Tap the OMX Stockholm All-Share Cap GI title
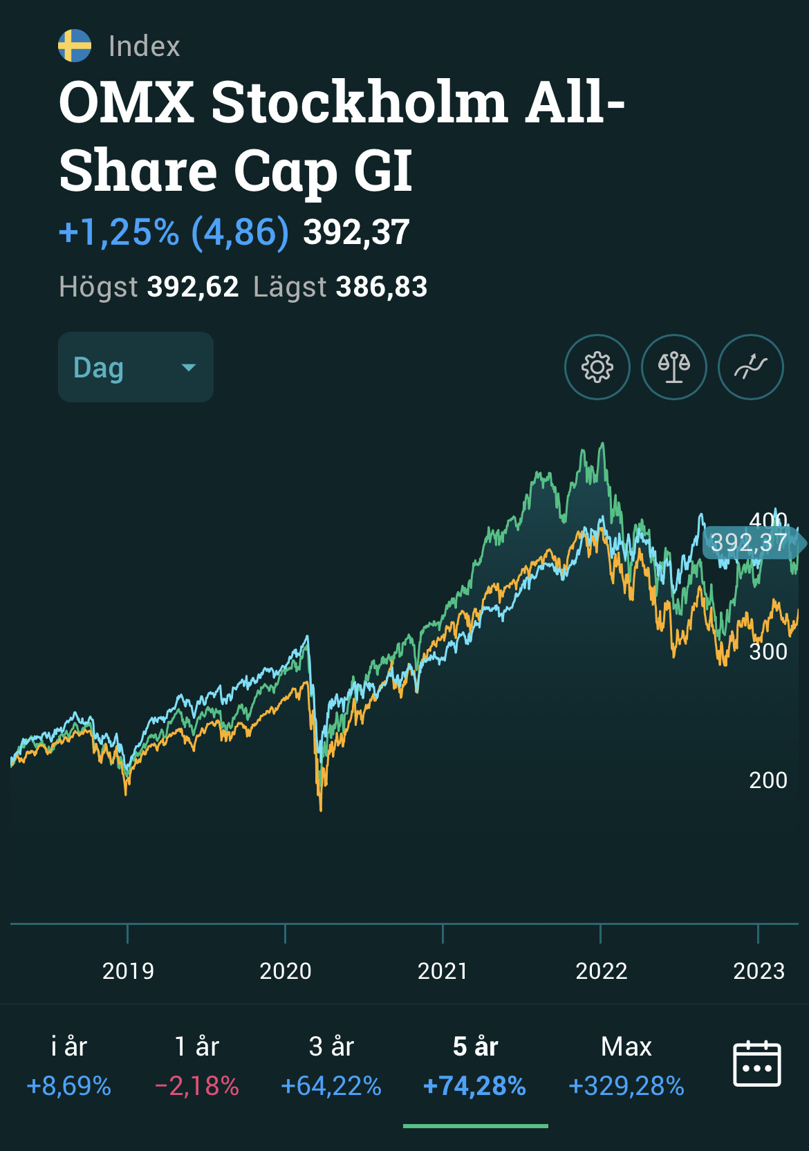 [342, 135]
